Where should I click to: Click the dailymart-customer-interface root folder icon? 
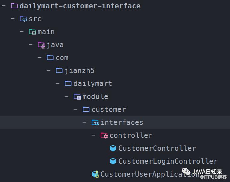click(x=14, y=6)
